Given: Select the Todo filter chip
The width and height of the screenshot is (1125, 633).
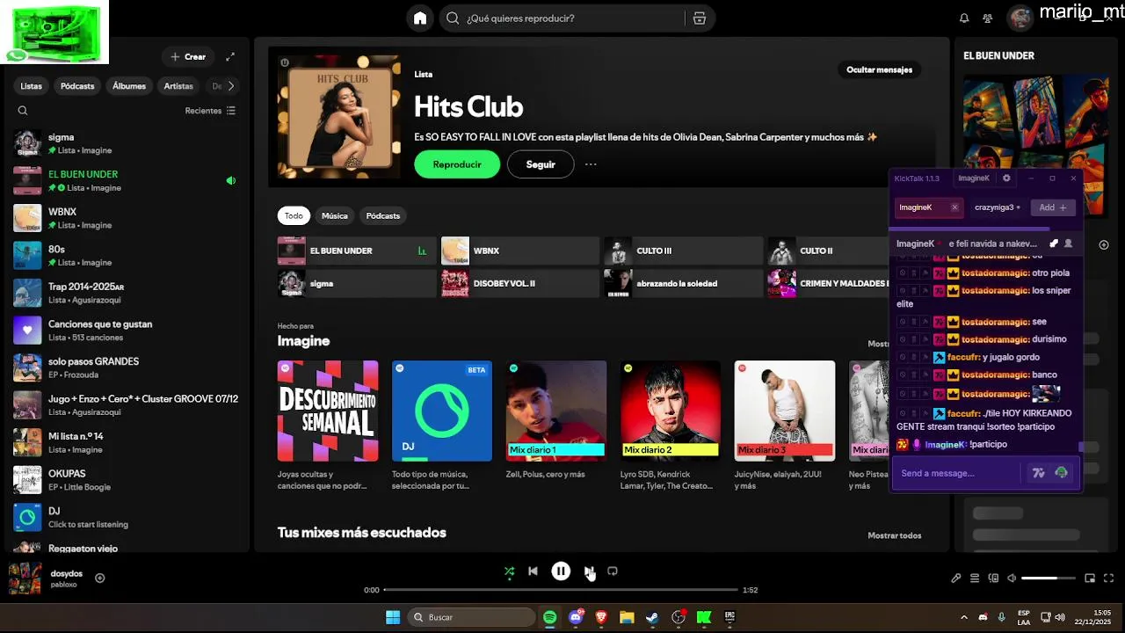Looking at the screenshot, I should point(294,215).
